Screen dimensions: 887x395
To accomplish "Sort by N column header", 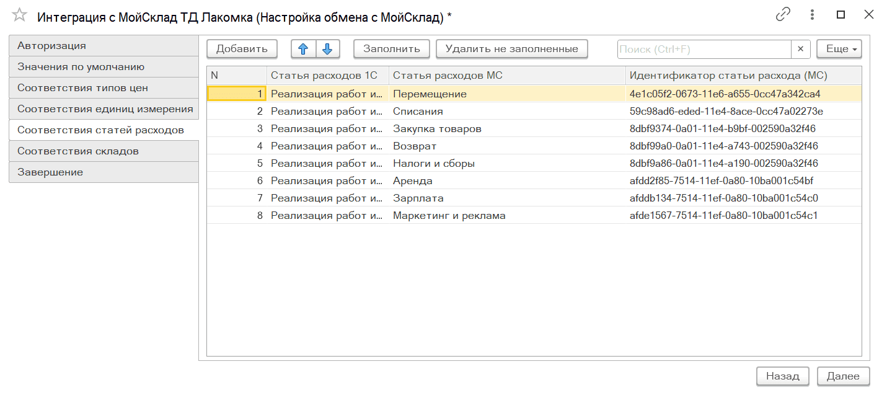I will (237, 75).
